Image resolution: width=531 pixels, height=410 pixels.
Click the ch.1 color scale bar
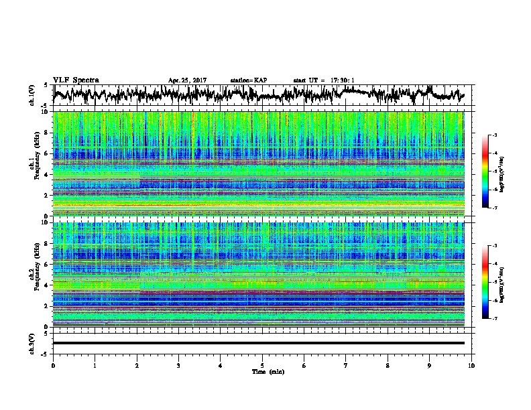coord(485,172)
